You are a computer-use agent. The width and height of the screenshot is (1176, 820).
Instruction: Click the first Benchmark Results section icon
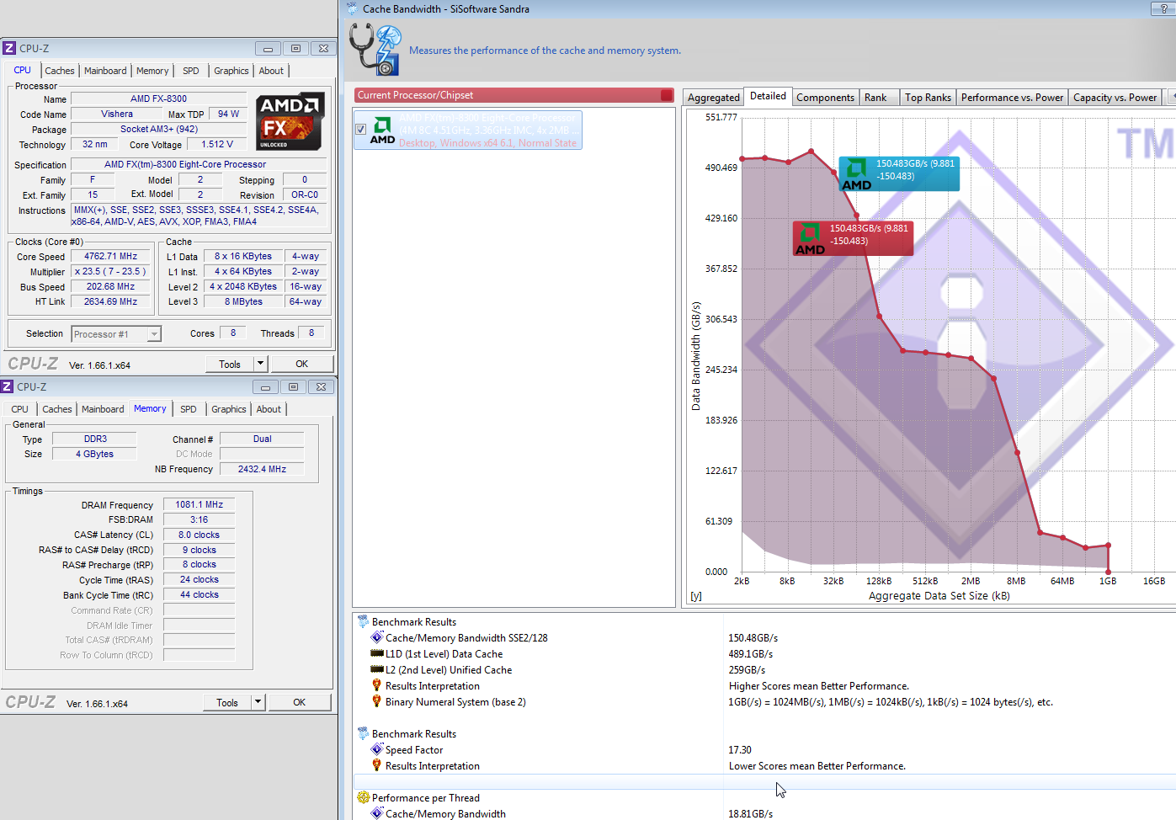tap(363, 622)
